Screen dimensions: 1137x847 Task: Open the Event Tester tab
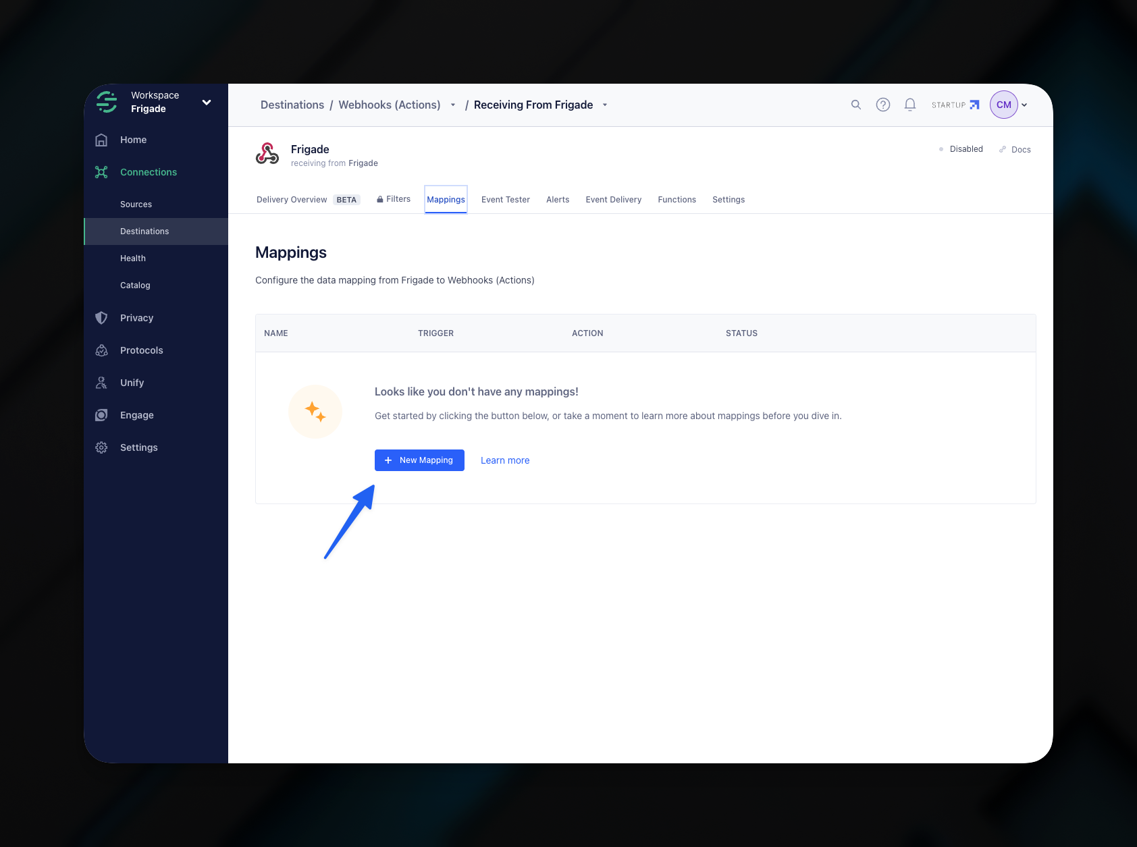click(506, 200)
